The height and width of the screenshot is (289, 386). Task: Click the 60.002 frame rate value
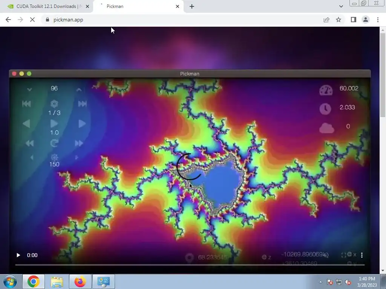pos(349,88)
